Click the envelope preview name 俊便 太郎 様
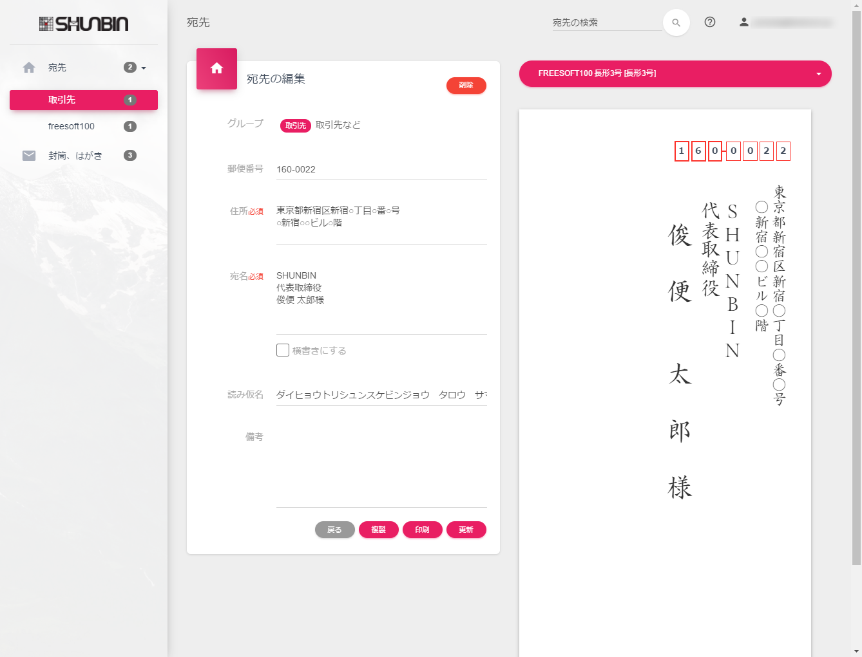This screenshot has height=657, width=862. (680, 361)
